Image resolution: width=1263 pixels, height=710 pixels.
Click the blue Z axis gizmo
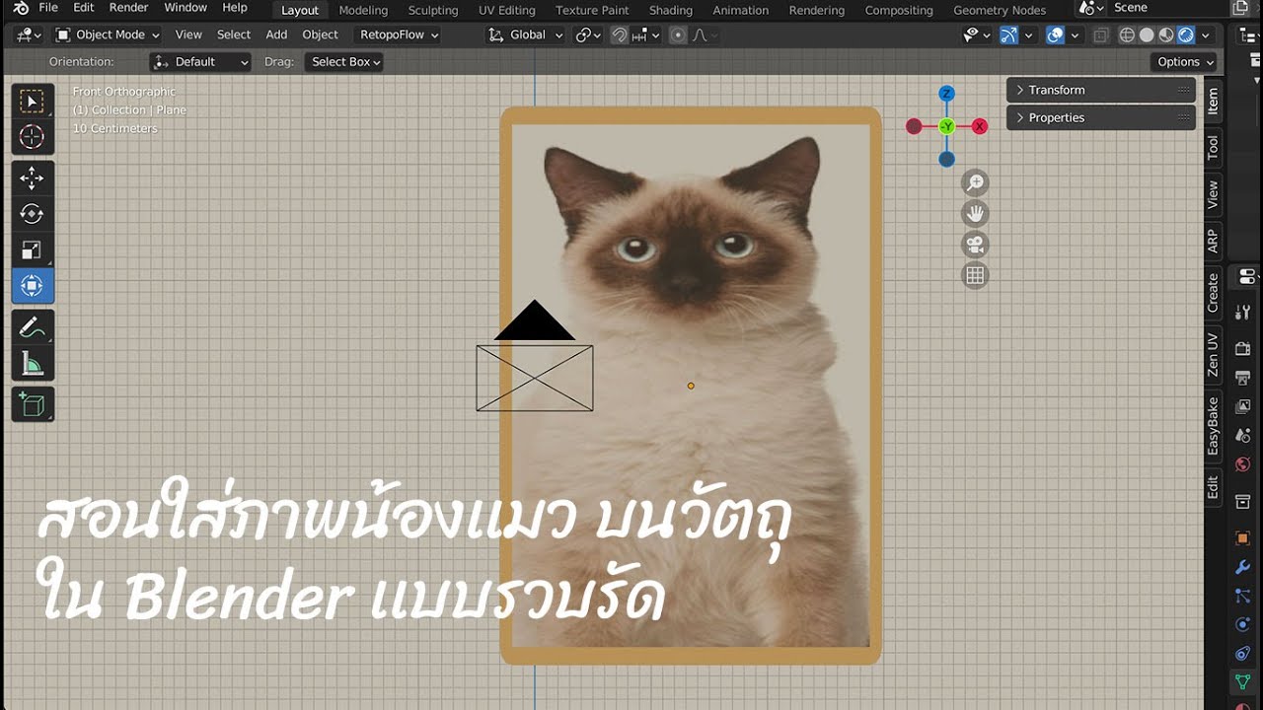coord(946,94)
